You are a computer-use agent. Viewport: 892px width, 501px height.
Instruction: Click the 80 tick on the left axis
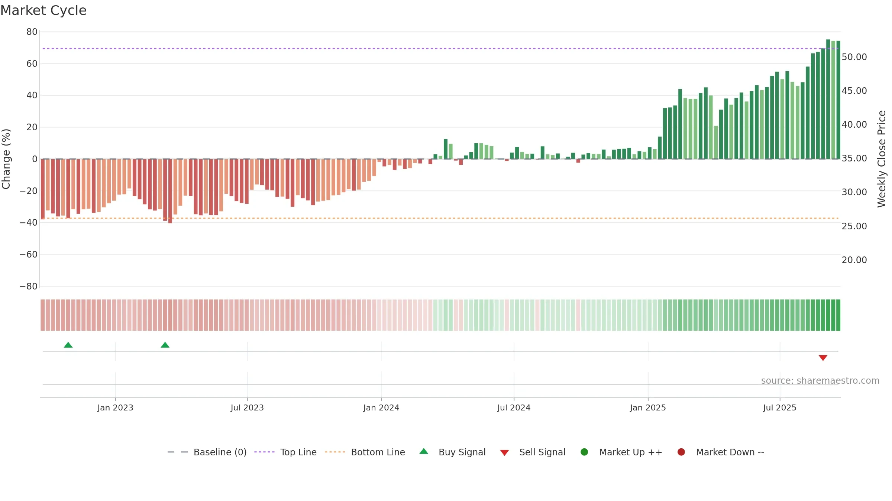tap(32, 32)
